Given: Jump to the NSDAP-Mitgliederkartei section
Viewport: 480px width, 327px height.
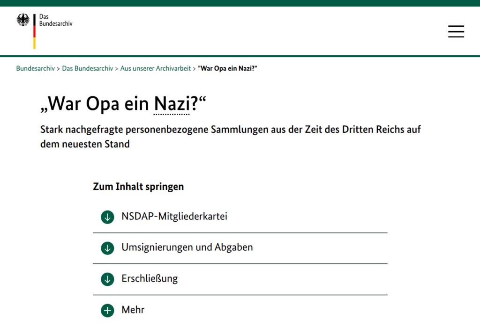Looking at the screenshot, I should (174, 217).
